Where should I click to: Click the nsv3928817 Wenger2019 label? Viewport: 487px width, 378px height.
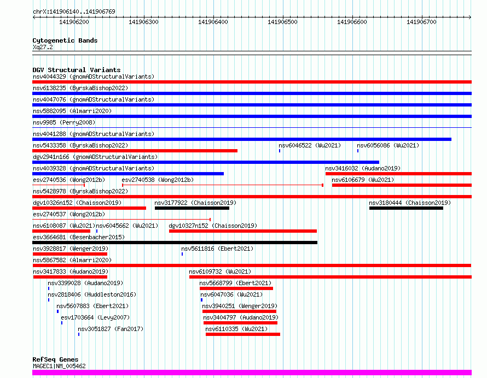point(71,249)
